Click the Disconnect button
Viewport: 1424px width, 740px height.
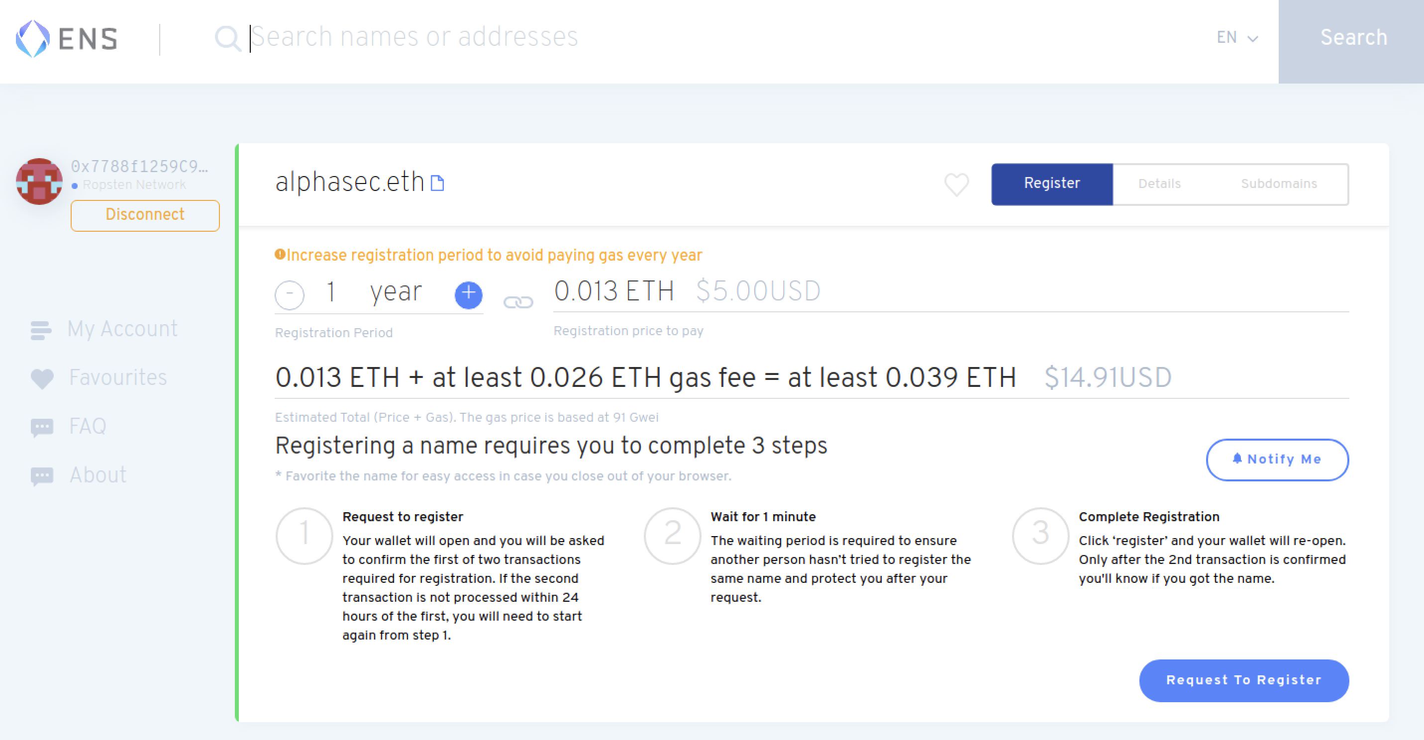tap(145, 214)
